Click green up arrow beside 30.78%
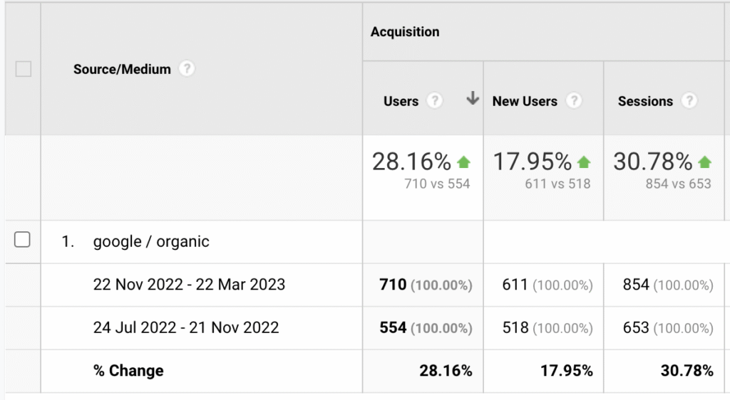The width and height of the screenshot is (730, 400). tap(705, 162)
